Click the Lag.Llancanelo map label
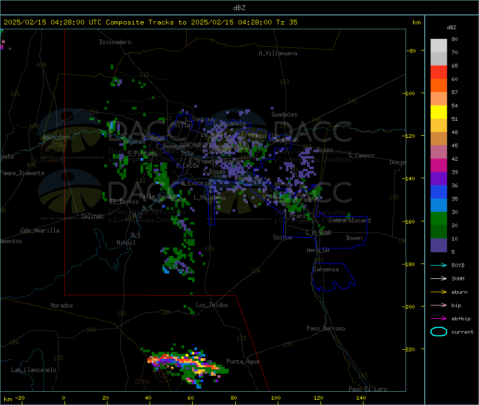The width and height of the screenshot is (479, 405). tap(34, 370)
